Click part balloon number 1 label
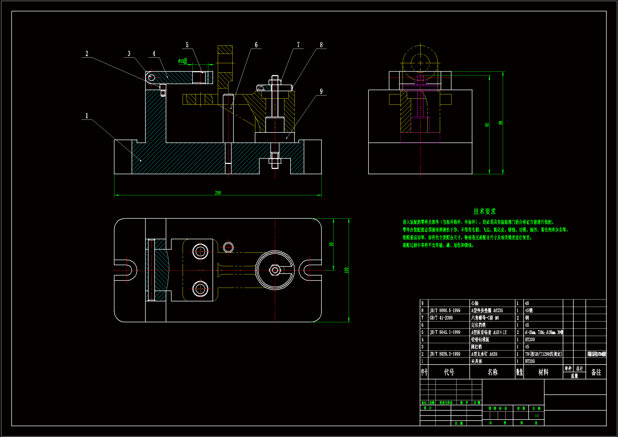The width and height of the screenshot is (618, 437). [x=87, y=116]
